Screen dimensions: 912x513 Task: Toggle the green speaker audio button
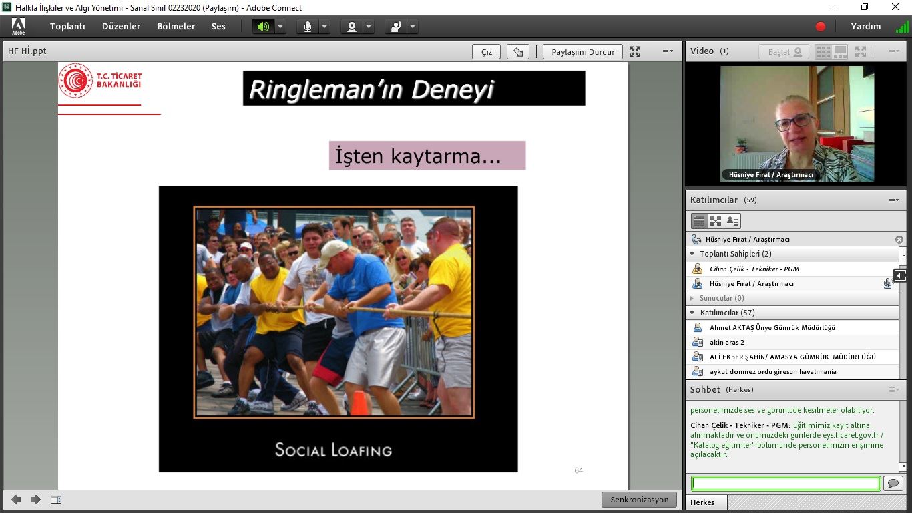pos(264,27)
